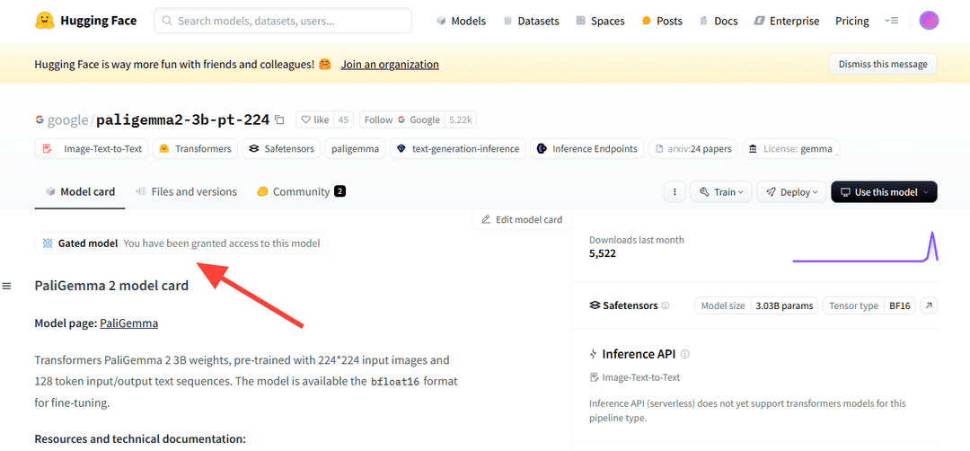Click the google namespace link
970x451 pixels.
(x=67, y=120)
